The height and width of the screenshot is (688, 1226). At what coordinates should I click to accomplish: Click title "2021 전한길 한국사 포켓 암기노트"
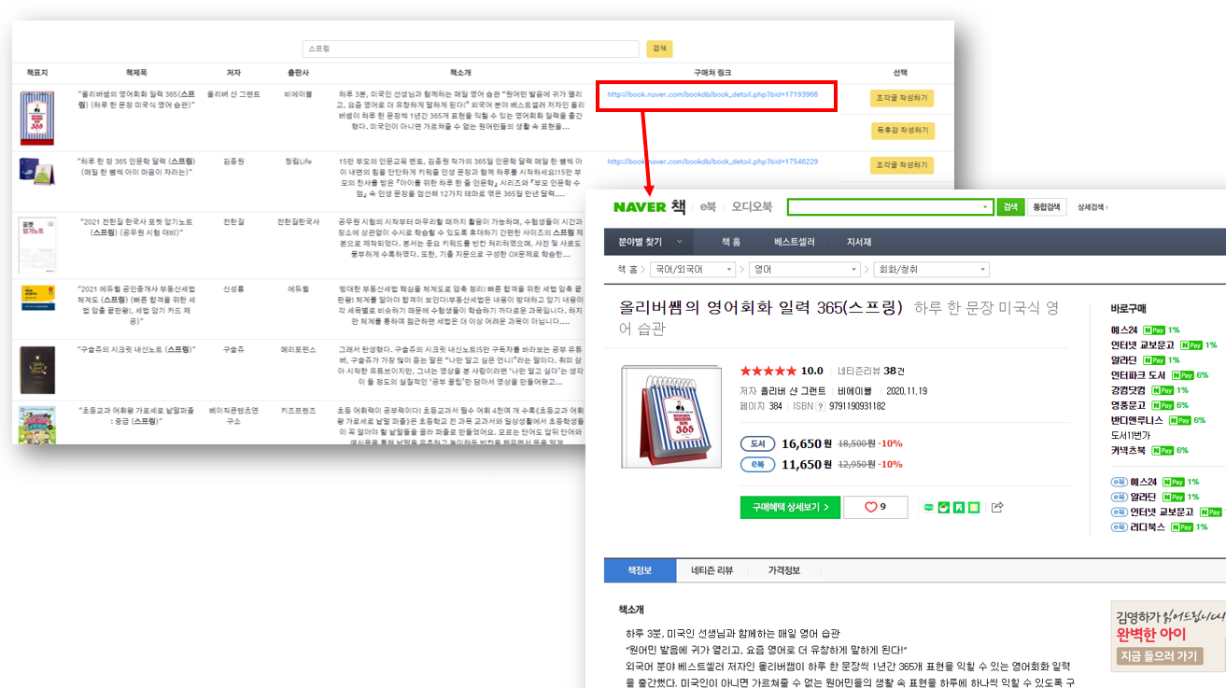(x=137, y=227)
